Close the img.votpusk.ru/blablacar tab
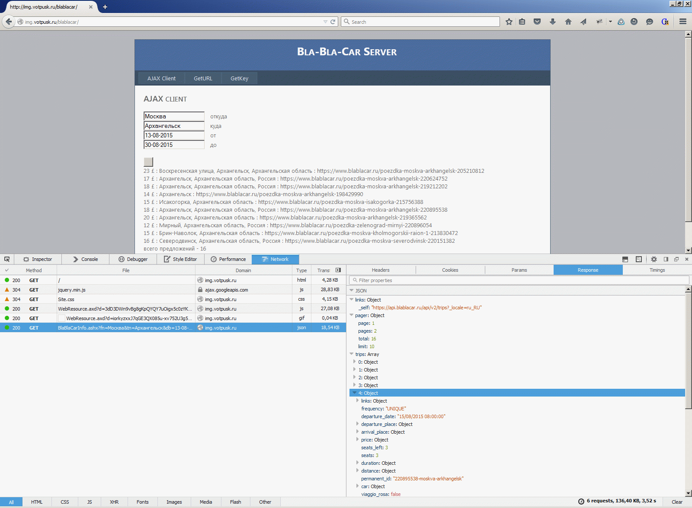 coord(91,7)
